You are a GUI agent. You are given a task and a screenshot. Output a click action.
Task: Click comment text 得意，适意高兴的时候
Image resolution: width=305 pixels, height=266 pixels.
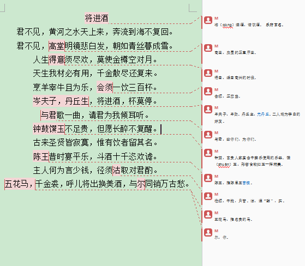pyautogui.click(x=235, y=78)
